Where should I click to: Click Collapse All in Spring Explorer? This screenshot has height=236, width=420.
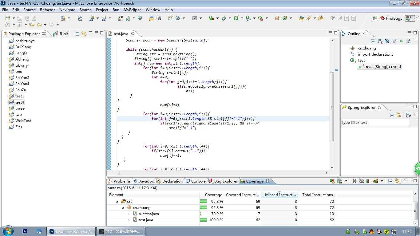pyautogui.click(x=392, y=115)
